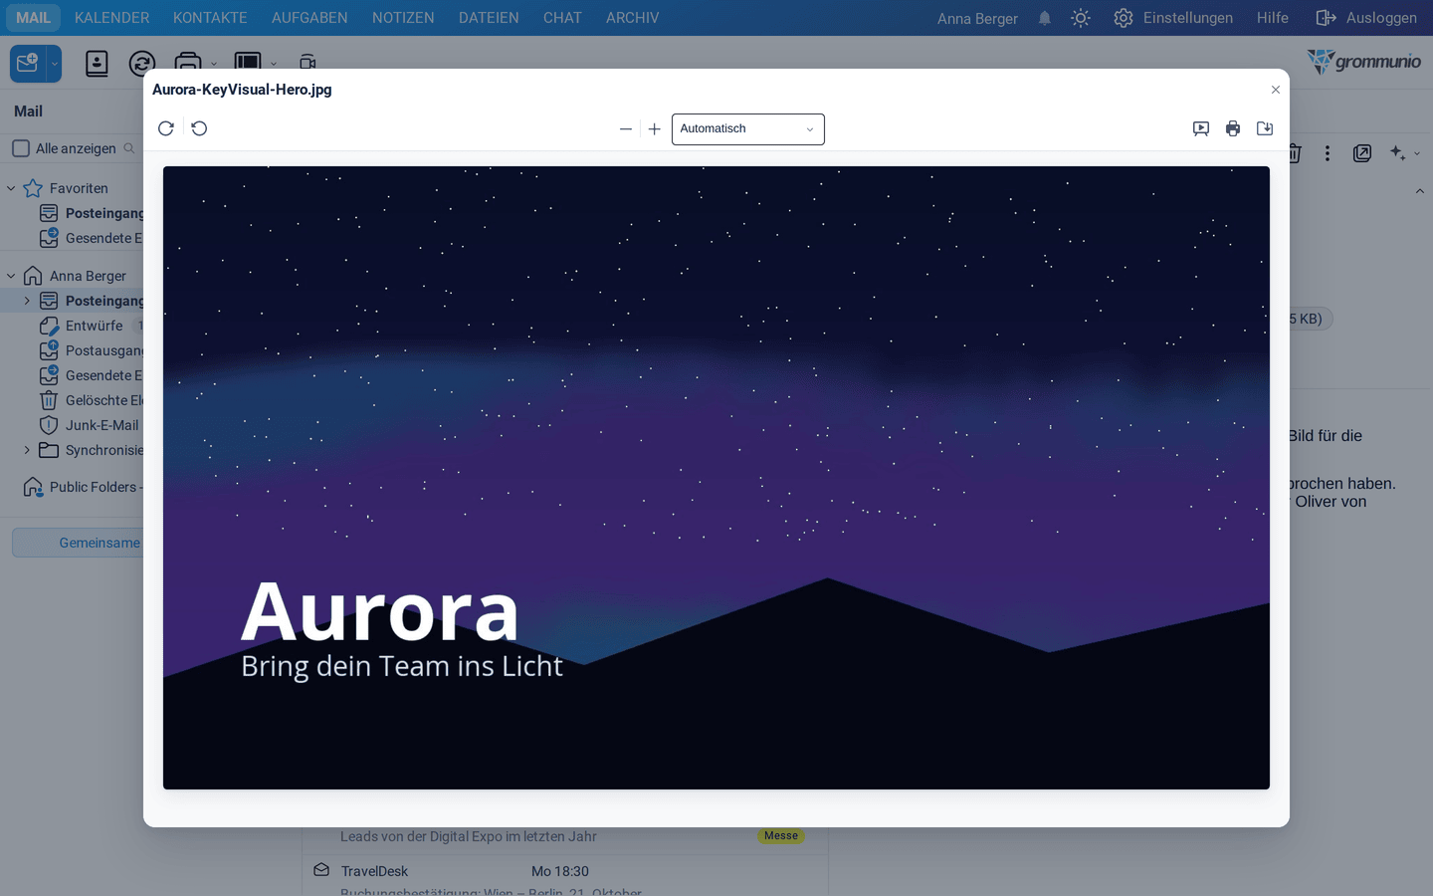
Task: Collapse the Favoriten folder group
Action: pyautogui.click(x=11, y=188)
